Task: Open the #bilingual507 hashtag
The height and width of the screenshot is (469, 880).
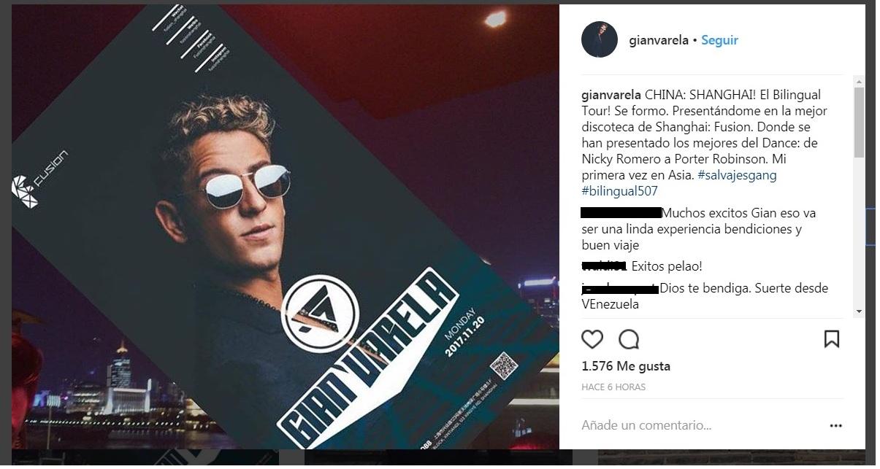Action: [x=619, y=191]
